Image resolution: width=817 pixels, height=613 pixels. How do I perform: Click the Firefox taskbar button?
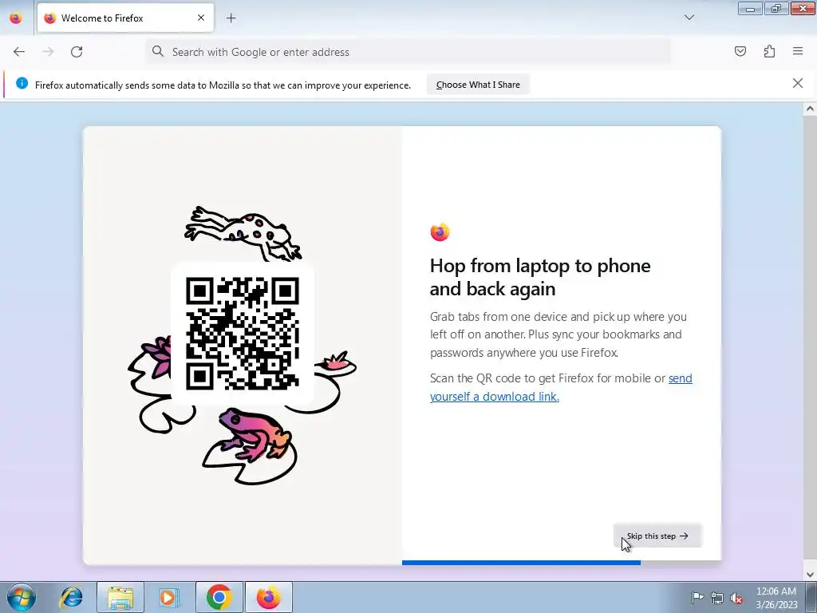(269, 597)
